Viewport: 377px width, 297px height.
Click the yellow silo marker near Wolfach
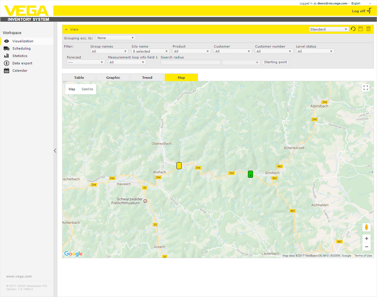coord(179,165)
